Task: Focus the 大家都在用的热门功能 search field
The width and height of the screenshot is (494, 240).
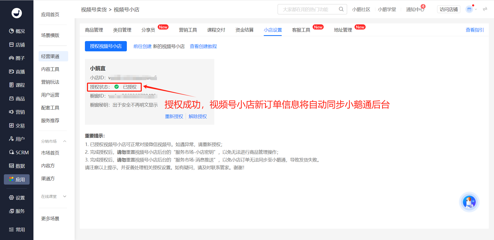Action: coord(312,9)
